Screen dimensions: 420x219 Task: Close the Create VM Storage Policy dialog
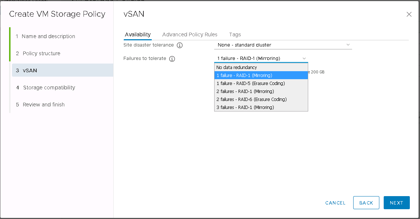coord(409,15)
